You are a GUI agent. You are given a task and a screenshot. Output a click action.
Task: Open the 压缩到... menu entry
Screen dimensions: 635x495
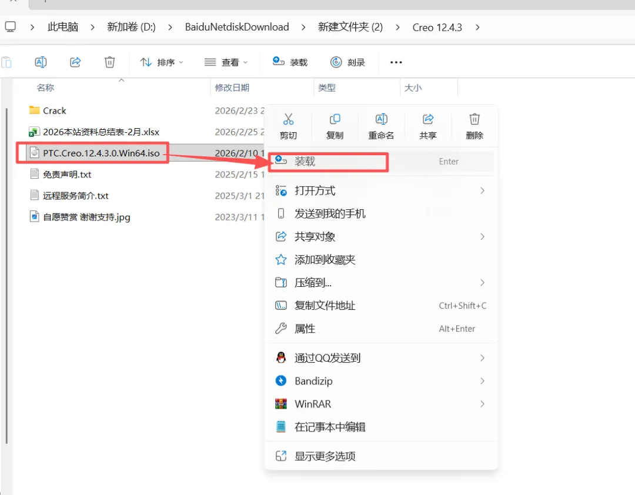(x=380, y=282)
